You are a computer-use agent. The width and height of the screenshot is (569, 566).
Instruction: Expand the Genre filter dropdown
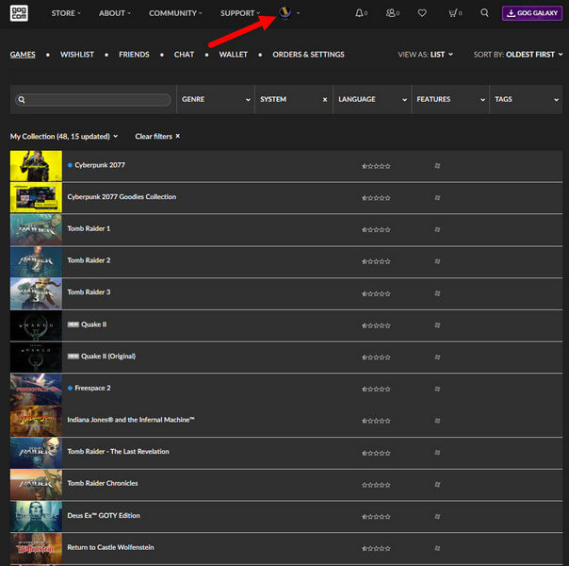216,99
